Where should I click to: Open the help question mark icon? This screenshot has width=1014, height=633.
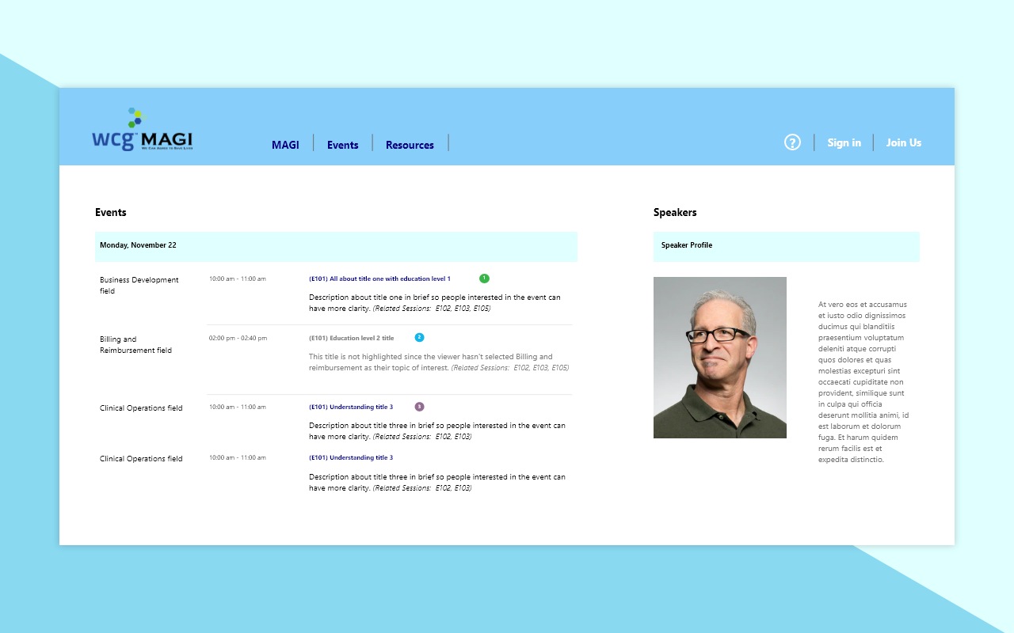click(792, 142)
